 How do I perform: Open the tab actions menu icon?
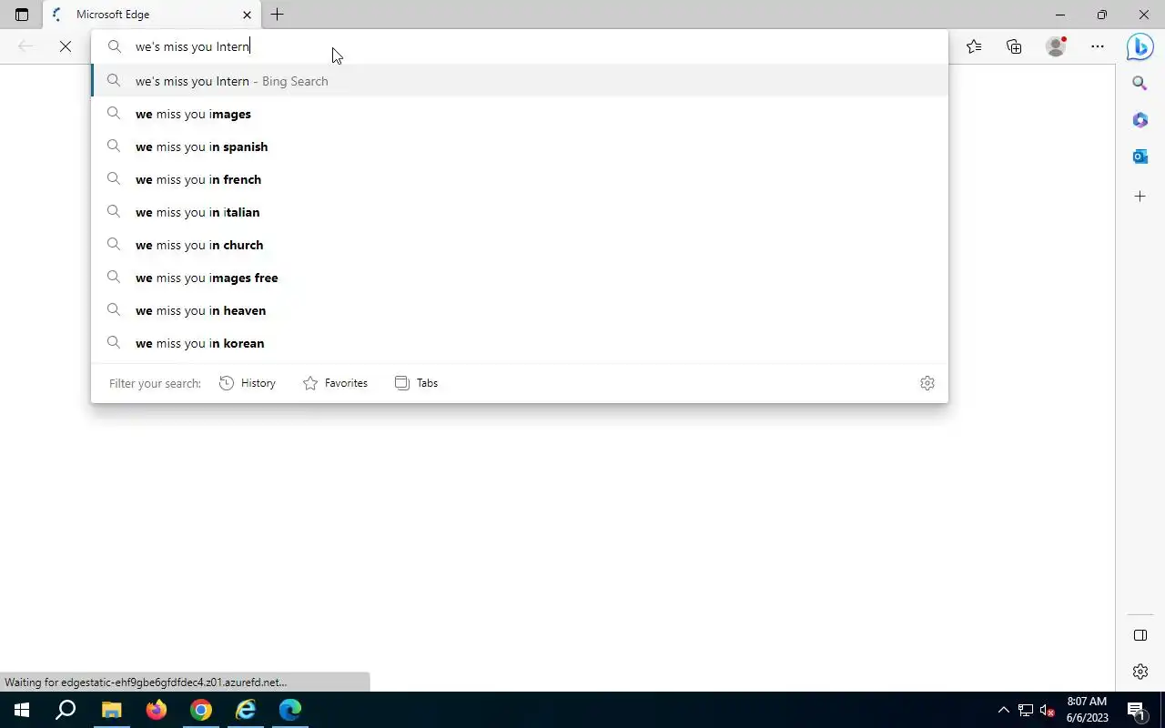(x=22, y=15)
